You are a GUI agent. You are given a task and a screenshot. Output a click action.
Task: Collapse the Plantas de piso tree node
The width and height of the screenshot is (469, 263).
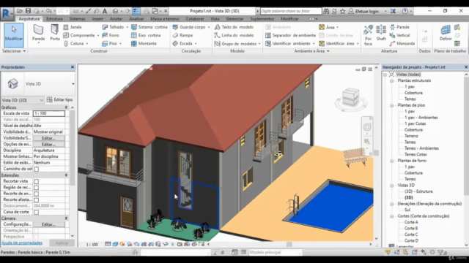point(391,105)
